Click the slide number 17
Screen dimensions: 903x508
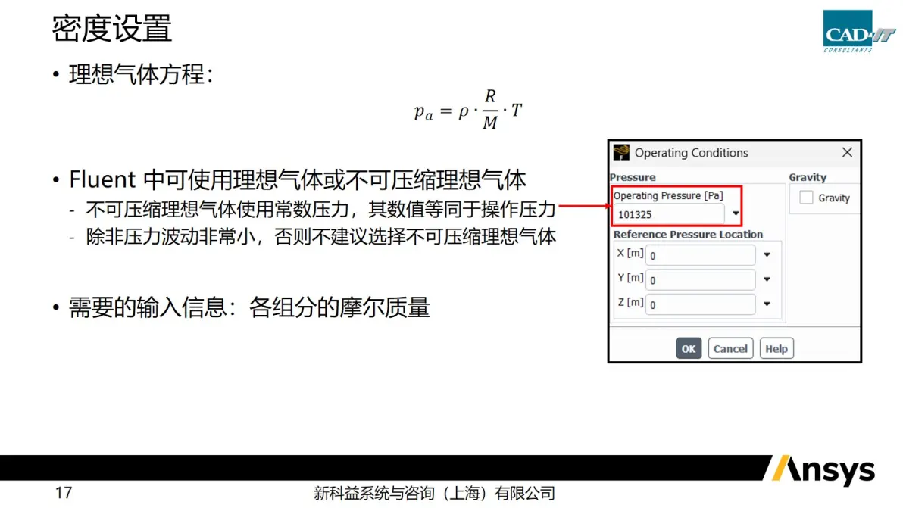(x=64, y=492)
